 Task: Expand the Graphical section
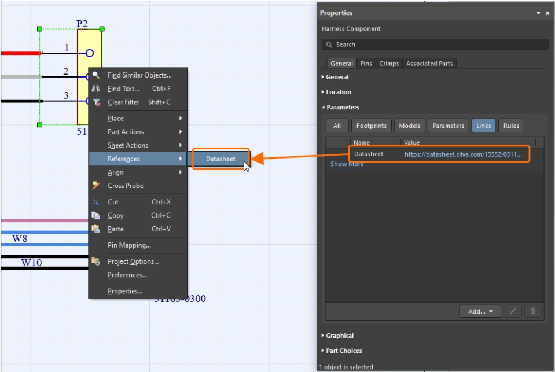337,336
